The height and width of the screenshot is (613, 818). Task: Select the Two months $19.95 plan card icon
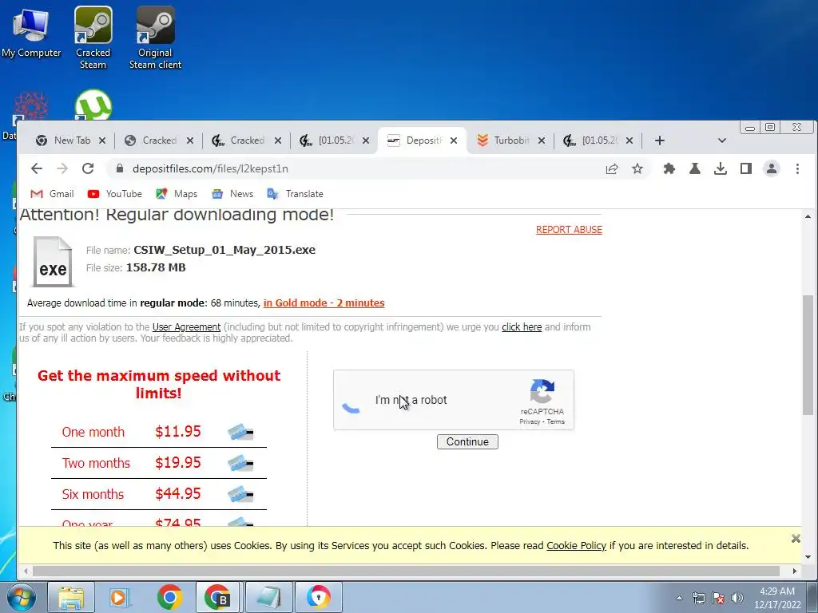[240, 463]
